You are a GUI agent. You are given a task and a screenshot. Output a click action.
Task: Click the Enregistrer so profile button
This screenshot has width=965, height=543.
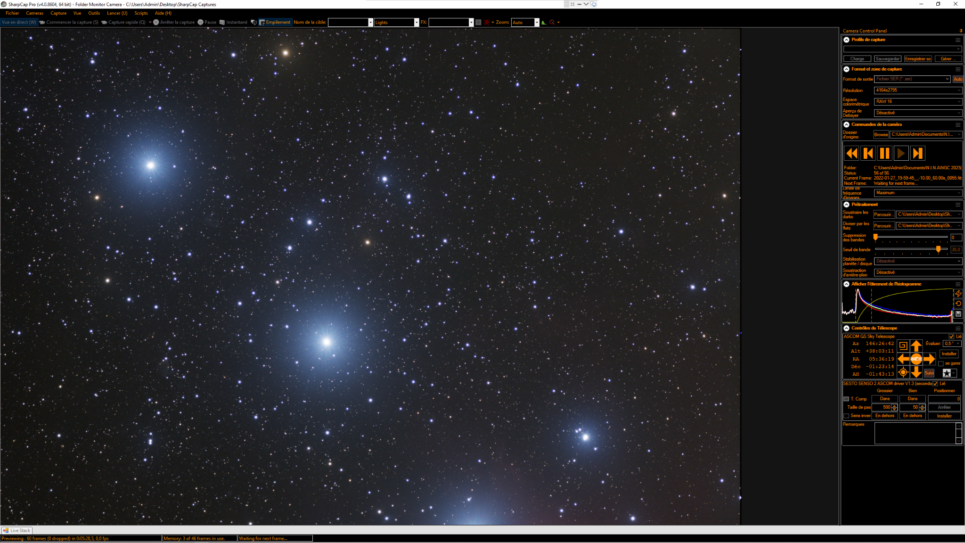(918, 59)
